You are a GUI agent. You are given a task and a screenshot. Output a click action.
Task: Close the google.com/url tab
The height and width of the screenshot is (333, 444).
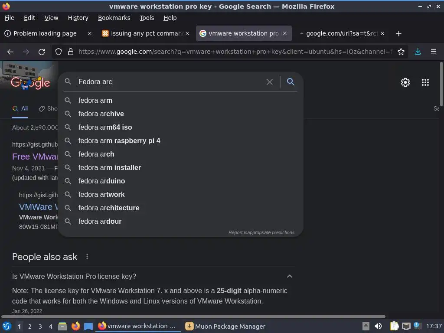[382, 34]
